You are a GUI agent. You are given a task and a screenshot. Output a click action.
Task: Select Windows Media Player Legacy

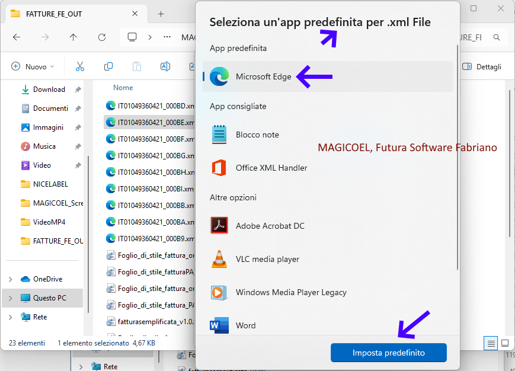coord(328,292)
